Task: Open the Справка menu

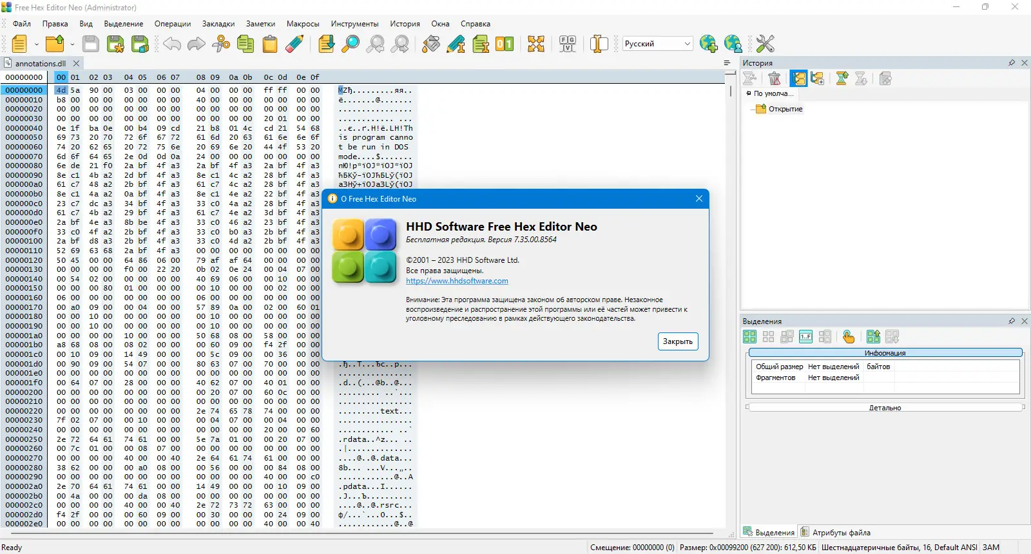Action: (476, 24)
